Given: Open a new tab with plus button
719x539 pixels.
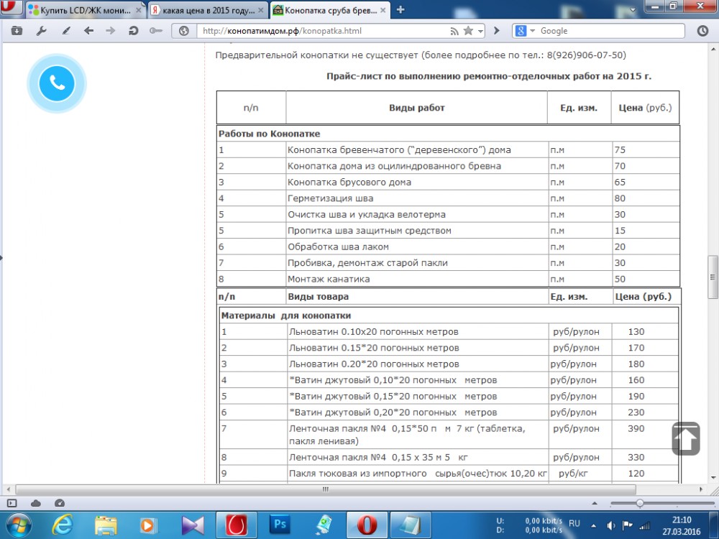Looking at the screenshot, I should click(x=400, y=10).
